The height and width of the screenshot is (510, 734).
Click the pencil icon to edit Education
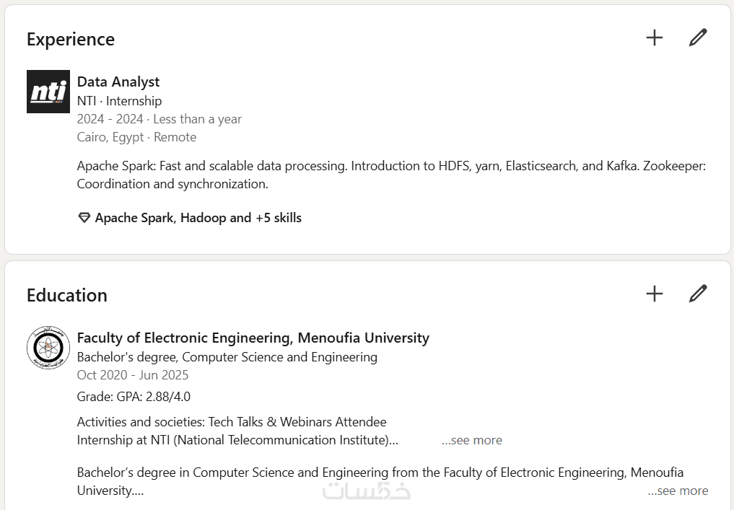[697, 294]
